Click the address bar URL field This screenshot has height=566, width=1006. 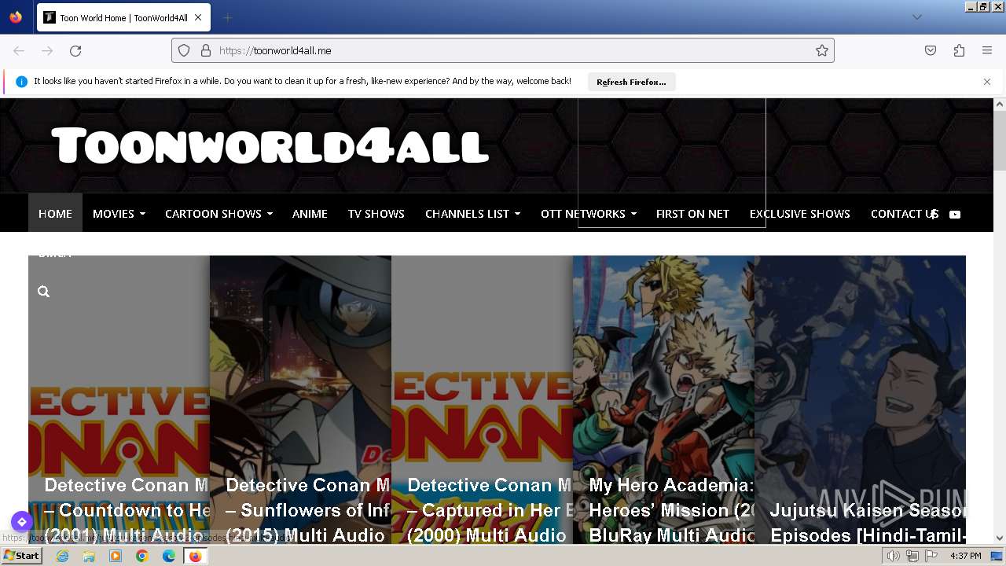(503, 50)
